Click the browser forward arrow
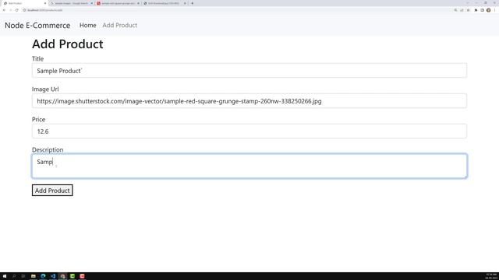The width and height of the screenshot is (499, 280). click(10, 10)
